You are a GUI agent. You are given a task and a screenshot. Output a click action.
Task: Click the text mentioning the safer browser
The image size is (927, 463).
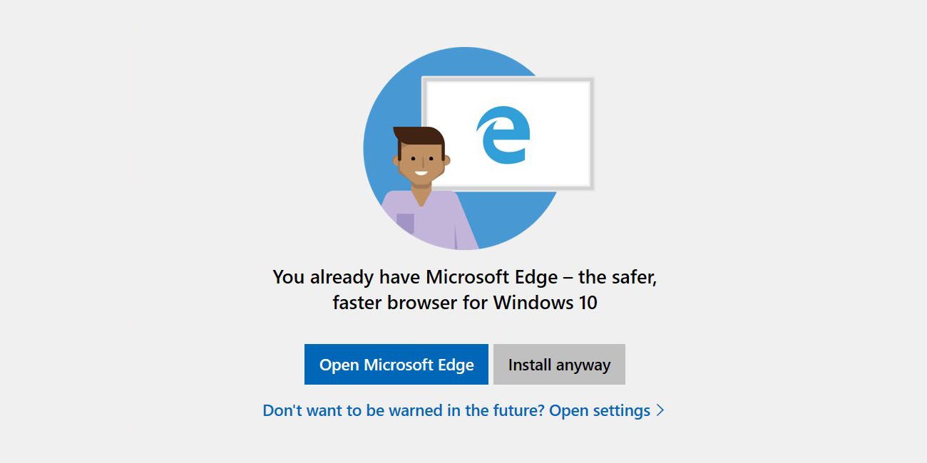463,277
